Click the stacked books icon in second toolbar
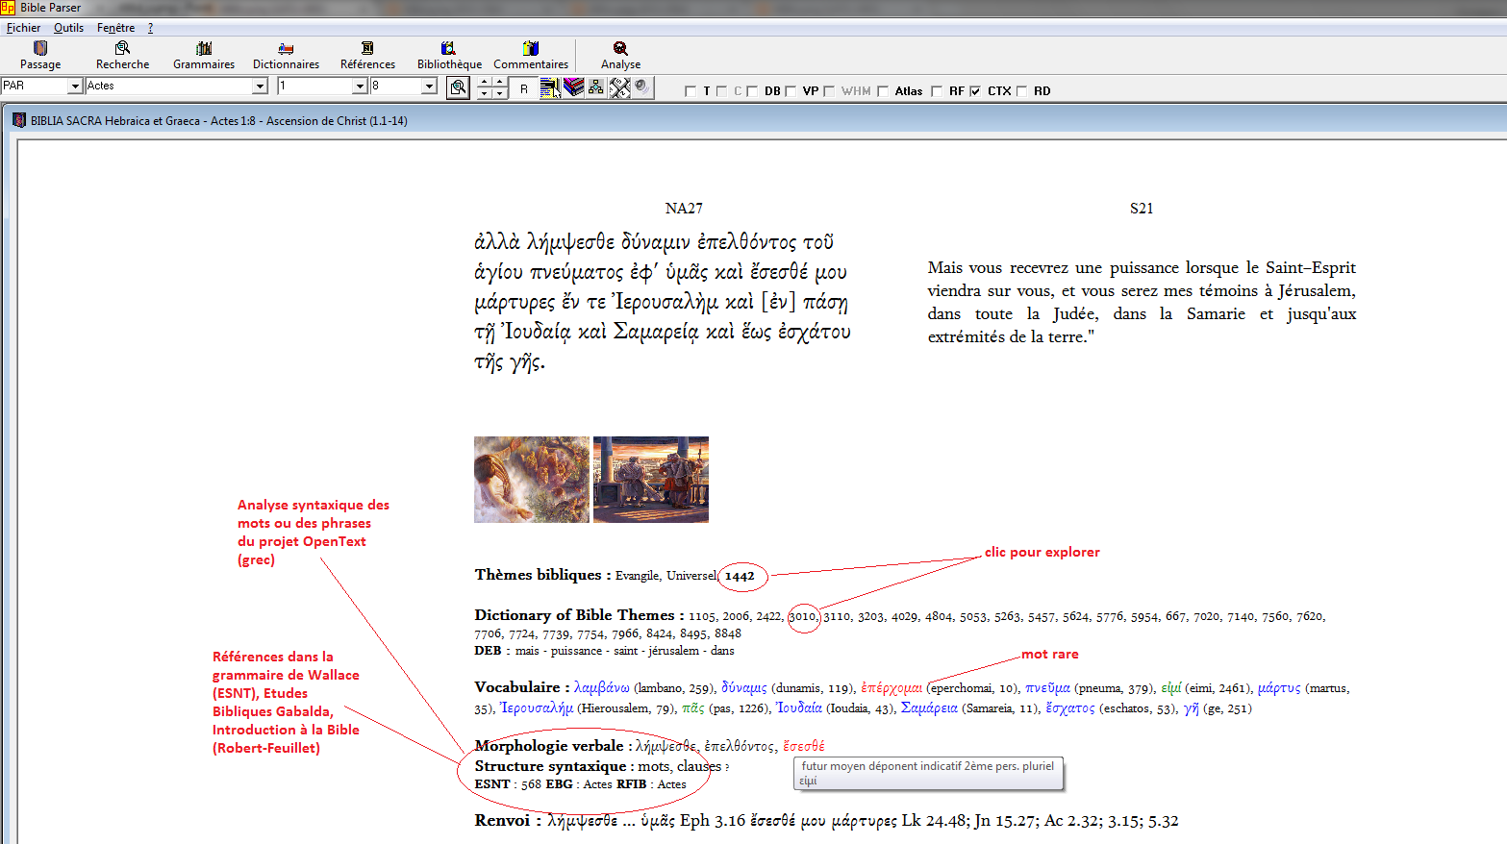 574,87
